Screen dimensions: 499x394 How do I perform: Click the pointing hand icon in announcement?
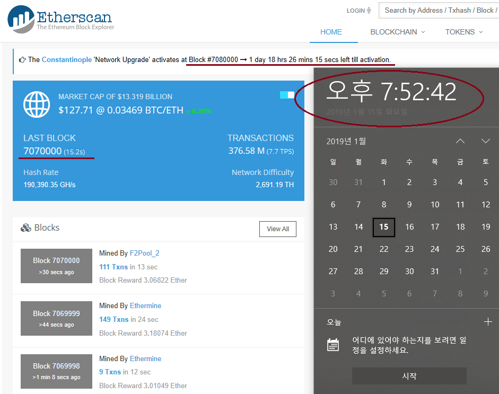click(22, 59)
